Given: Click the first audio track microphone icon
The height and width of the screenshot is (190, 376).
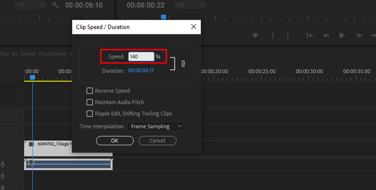Looking at the screenshot, I should pos(3,164).
